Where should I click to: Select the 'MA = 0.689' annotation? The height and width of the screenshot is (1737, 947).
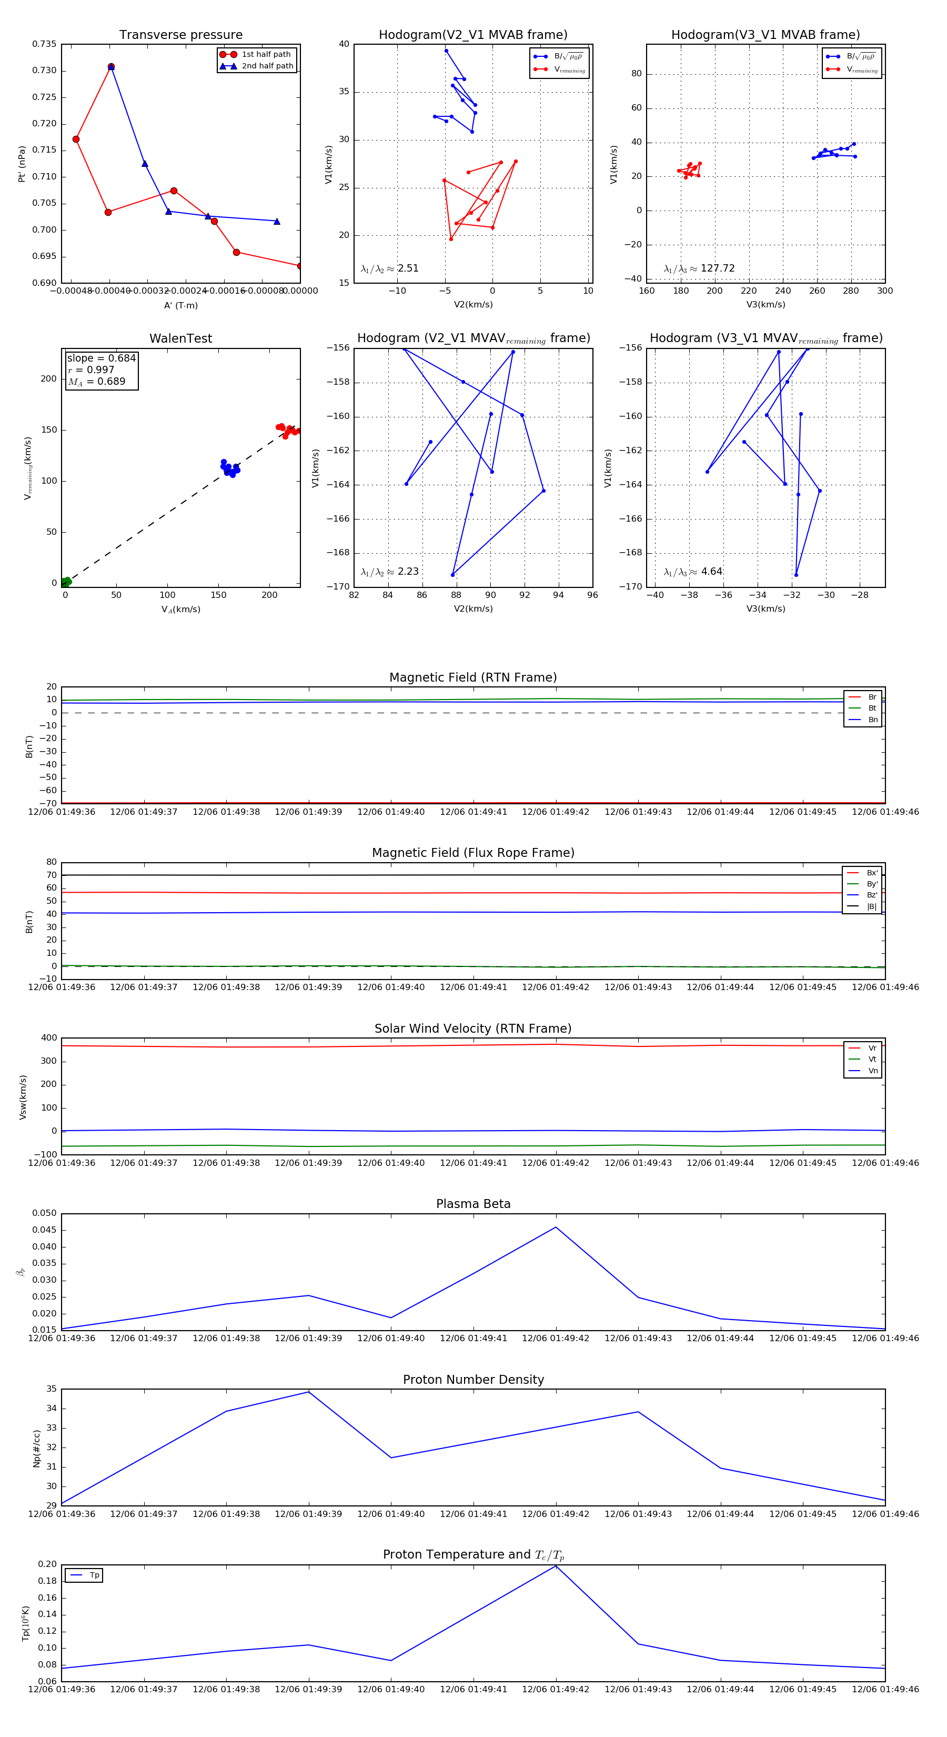click(96, 382)
